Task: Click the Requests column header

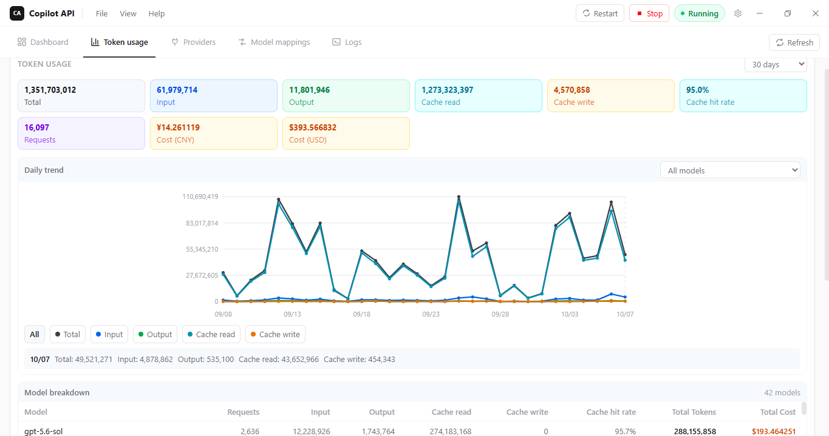Action: tap(243, 412)
